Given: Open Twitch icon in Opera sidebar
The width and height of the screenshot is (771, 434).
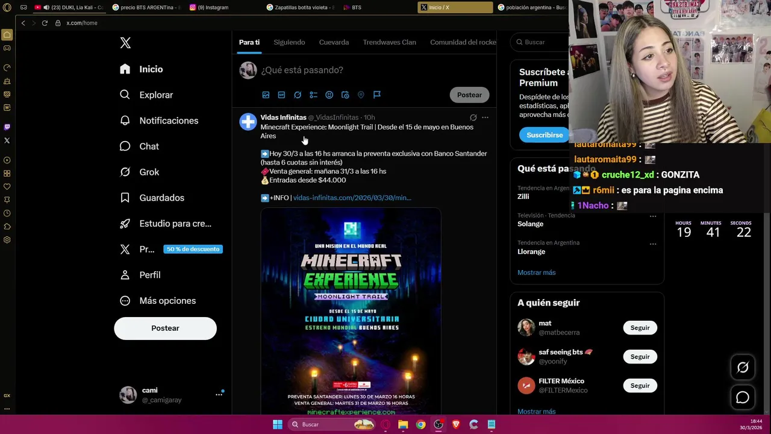Looking at the screenshot, I should click(x=7, y=127).
